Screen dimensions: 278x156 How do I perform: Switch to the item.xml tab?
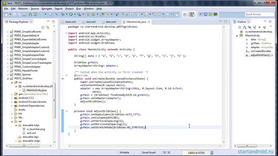(109, 22)
